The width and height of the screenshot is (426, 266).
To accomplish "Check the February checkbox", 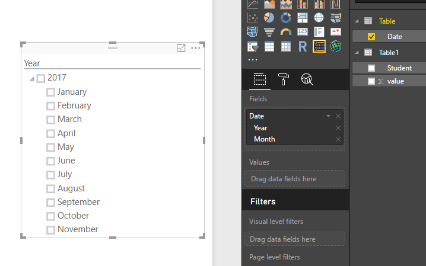I will [50, 106].
